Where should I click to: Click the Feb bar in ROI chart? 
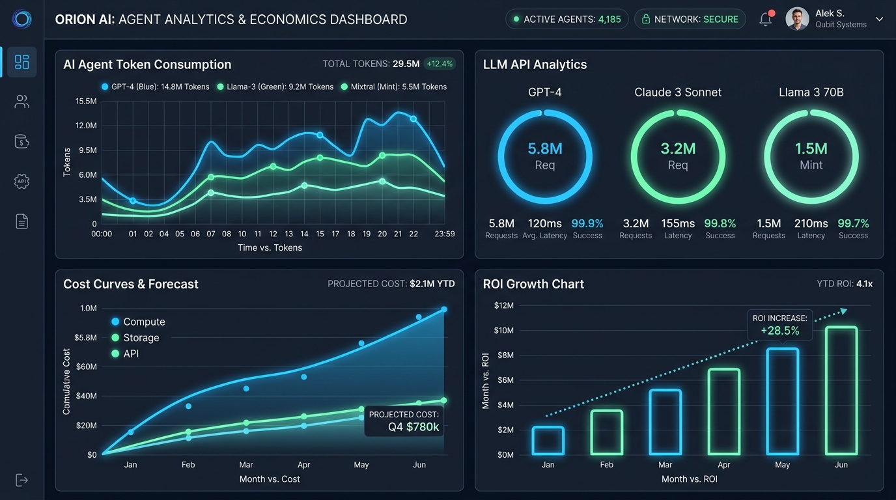coord(606,432)
